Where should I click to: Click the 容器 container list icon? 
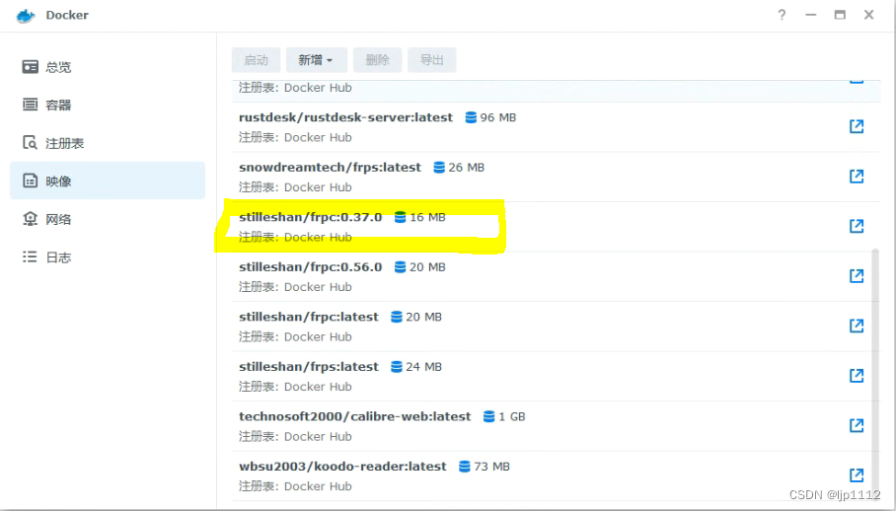[x=31, y=105]
